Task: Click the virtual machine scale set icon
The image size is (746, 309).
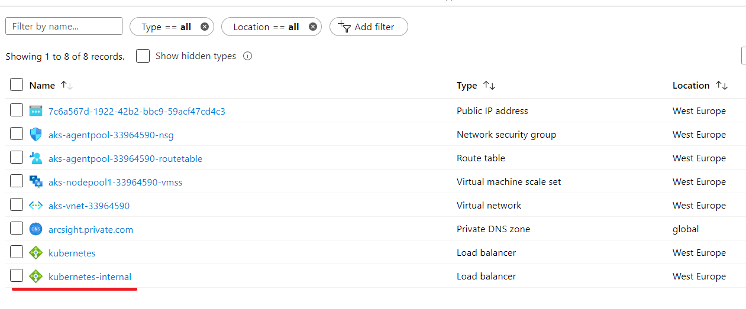Action: click(x=36, y=182)
